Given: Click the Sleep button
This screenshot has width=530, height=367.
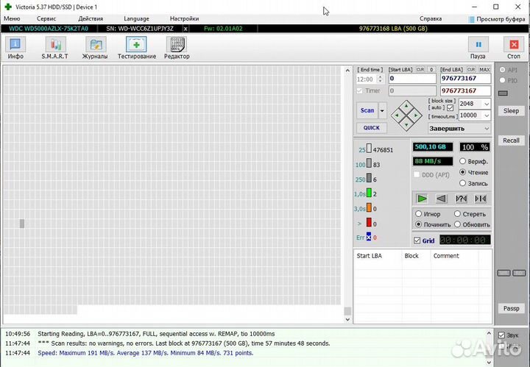Looking at the screenshot, I should tap(511, 111).
